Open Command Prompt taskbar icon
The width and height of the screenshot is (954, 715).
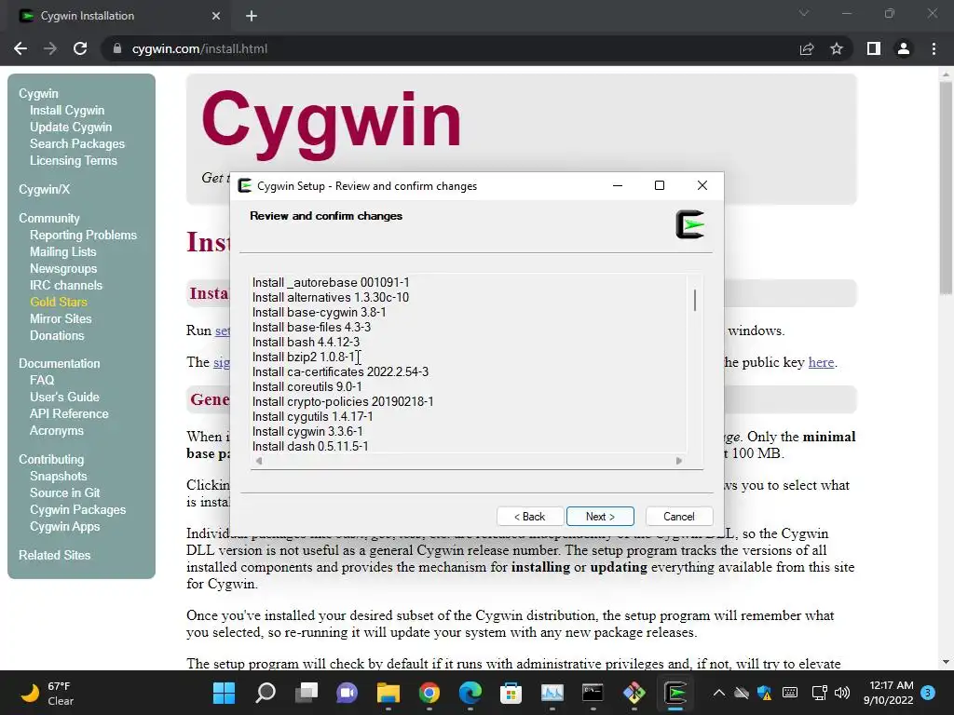point(593,693)
